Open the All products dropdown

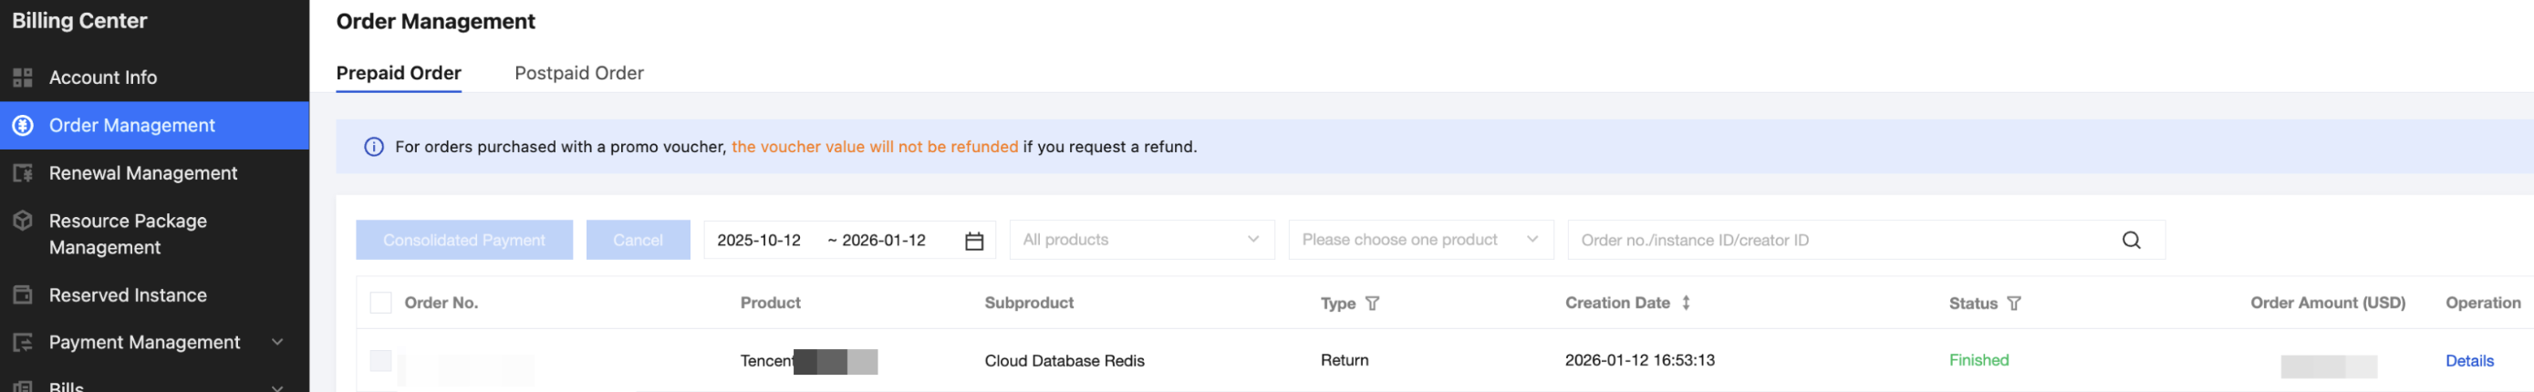[x=1141, y=240]
